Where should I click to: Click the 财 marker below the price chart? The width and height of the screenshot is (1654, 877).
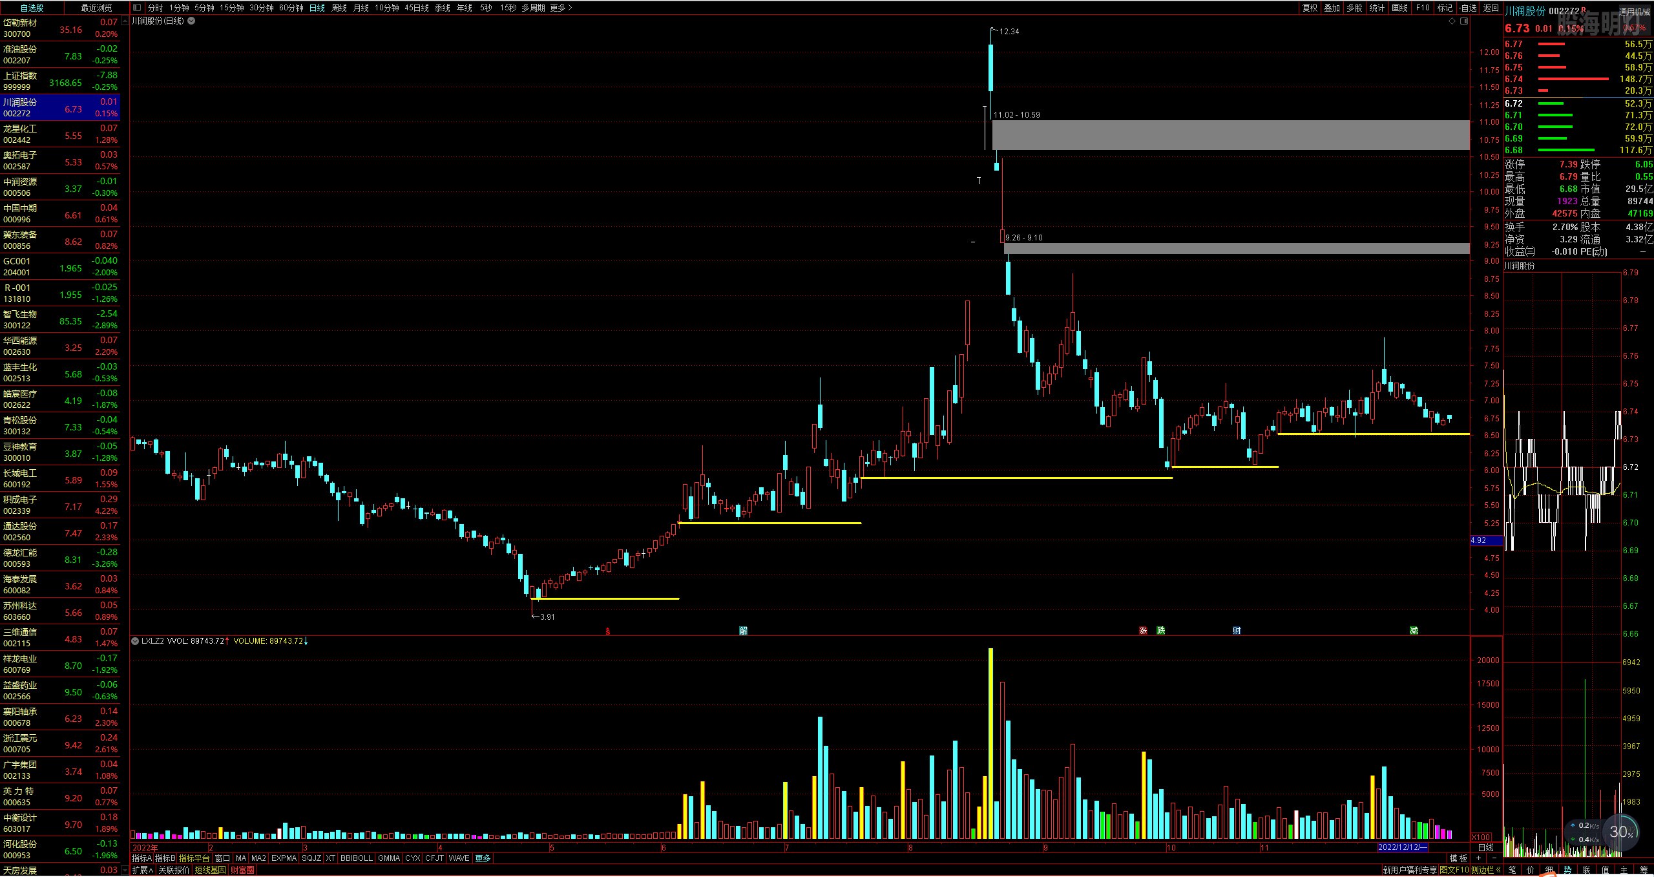(x=1237, y=630)
